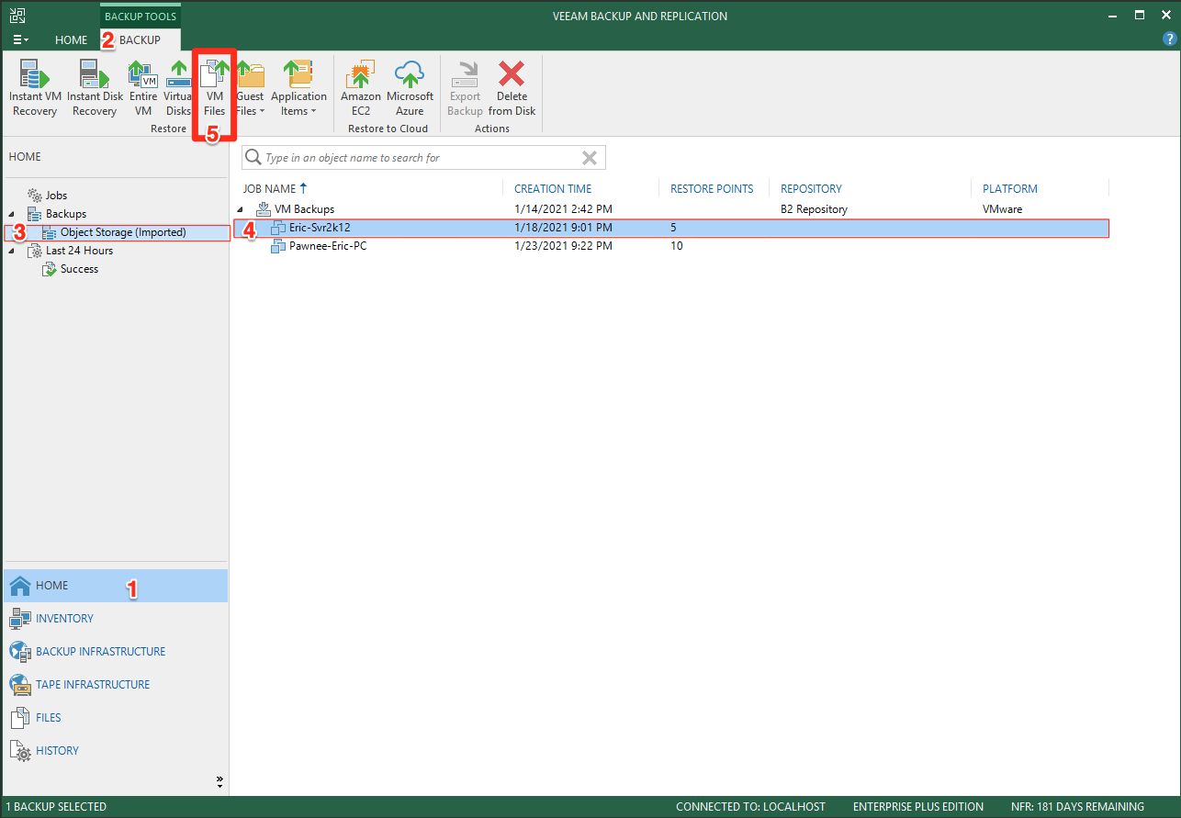Open the HOME navigation pane
The height and width of the screenshot is (818, 1181).
pyautogui.click(x=116, y=586)
